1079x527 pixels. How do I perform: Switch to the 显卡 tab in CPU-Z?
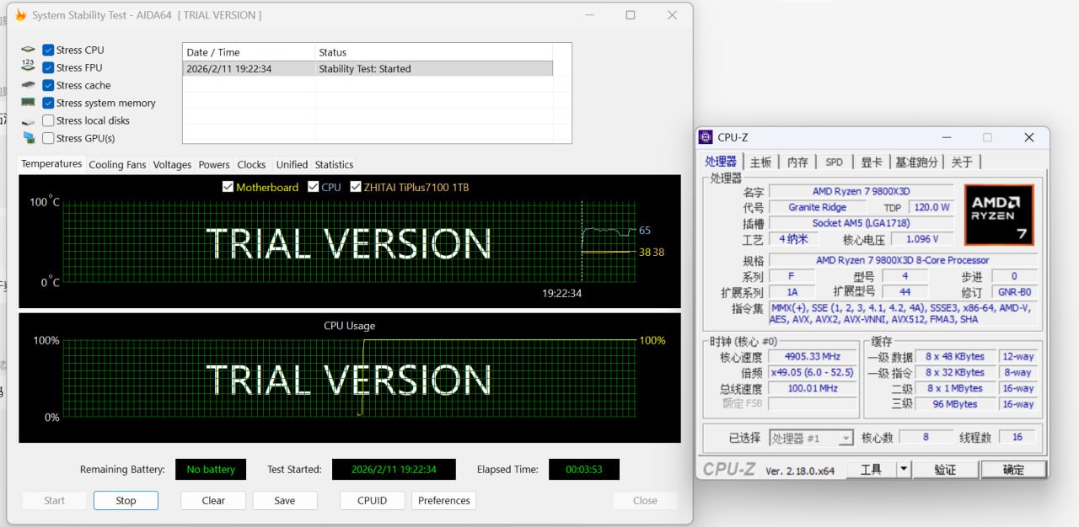click(871, 161)
